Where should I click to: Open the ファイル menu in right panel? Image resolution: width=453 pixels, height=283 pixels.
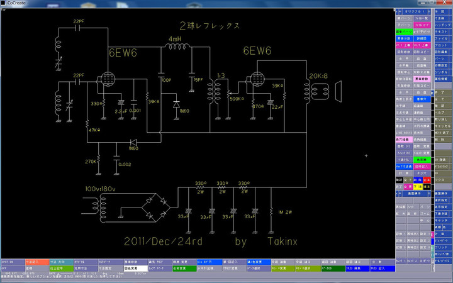(x=442, y=38)
